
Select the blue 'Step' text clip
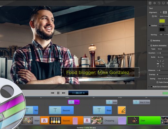102,110
